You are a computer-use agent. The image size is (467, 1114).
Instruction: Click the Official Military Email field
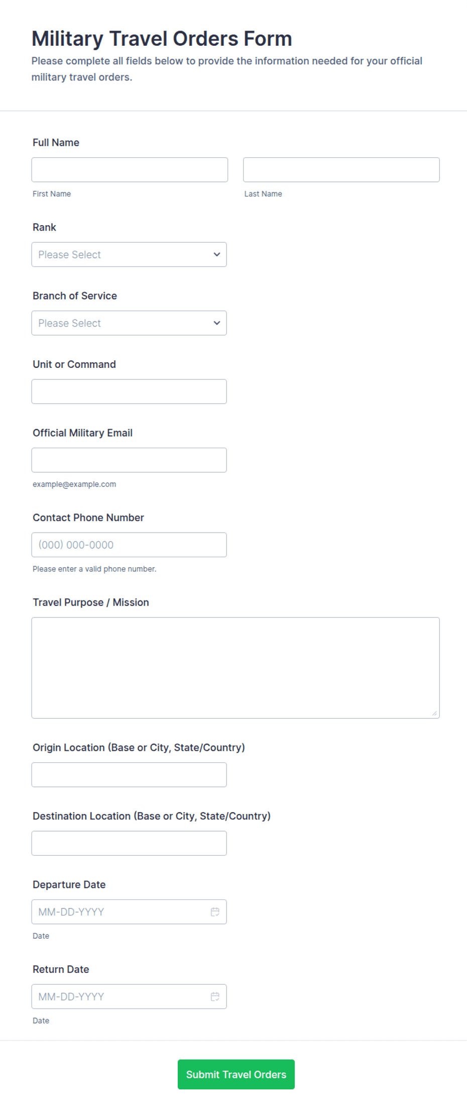[129, 460]
